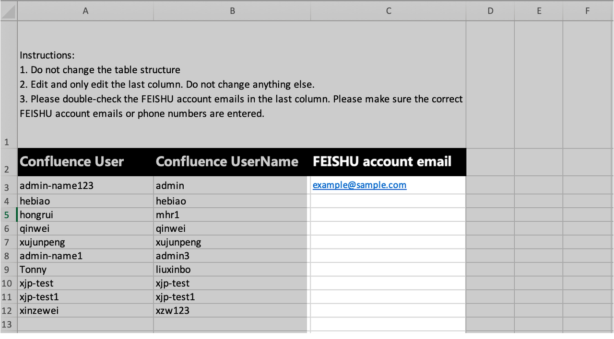Select row 12 header
Viewport: 614px width, 339px height.
pyautogui.click(x=7, y=311)
